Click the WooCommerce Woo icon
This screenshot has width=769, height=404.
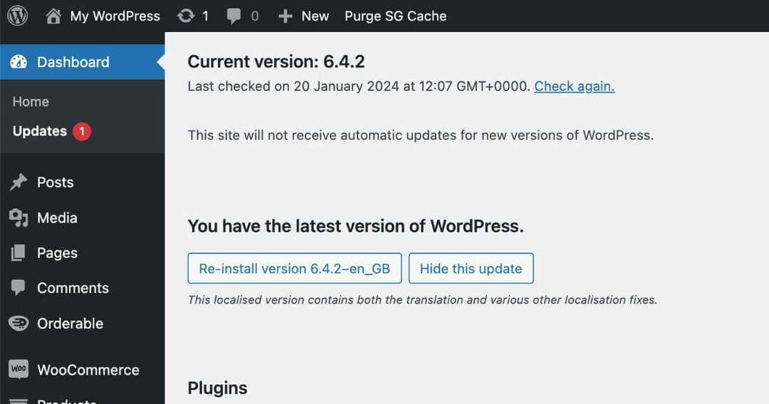(x=19, y=369)
